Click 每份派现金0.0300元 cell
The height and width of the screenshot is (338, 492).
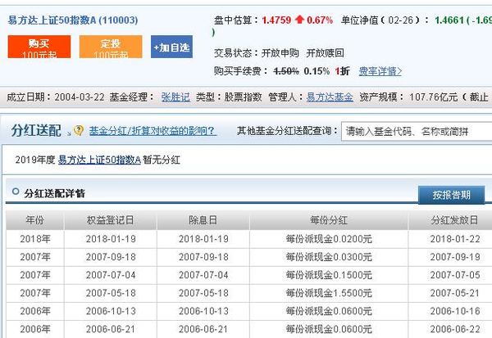(329, 257)
